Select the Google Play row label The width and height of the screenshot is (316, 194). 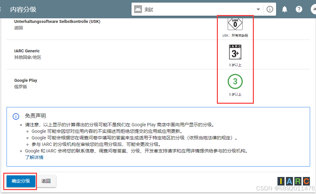click(26, 80)
